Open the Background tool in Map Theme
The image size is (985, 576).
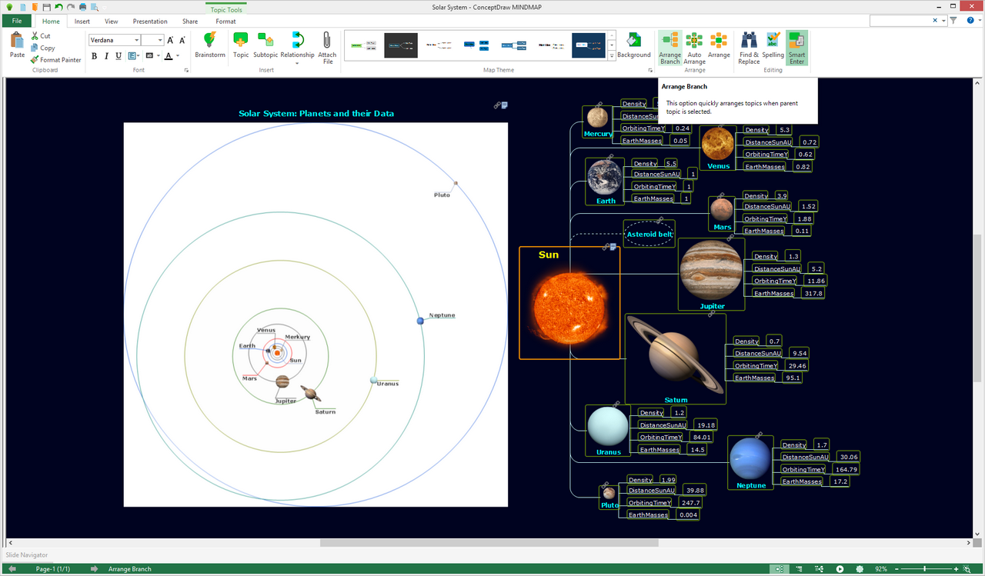(x=633, y=45)
